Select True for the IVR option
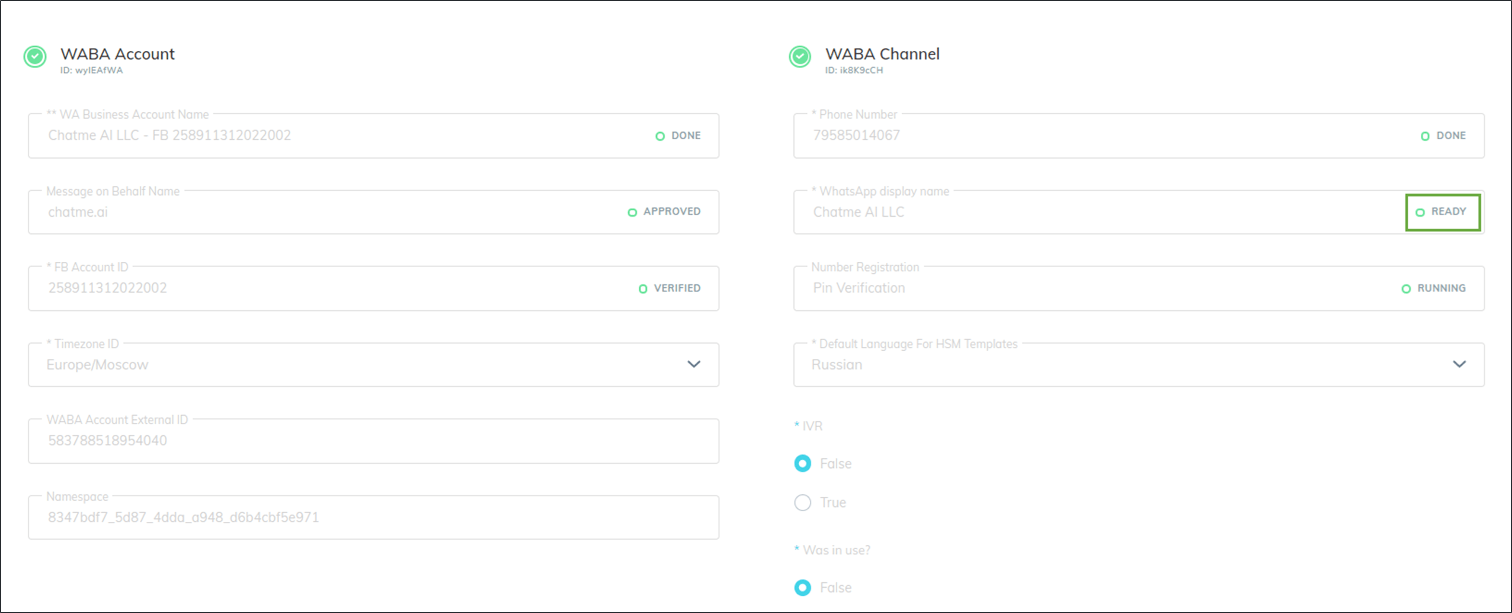Screen dimensions: 1512x613 point(803,502)
